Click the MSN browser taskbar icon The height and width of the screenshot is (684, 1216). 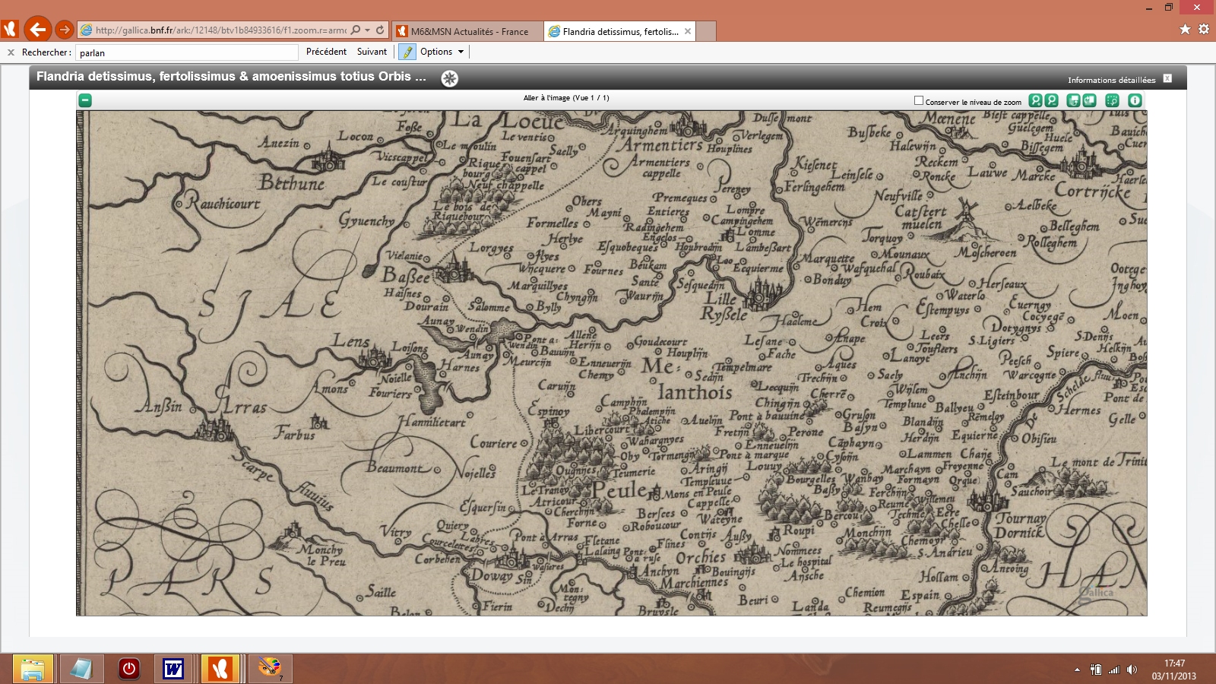coord(220,669)
